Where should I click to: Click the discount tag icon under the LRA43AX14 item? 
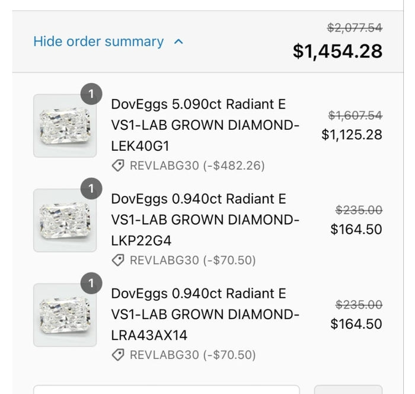(x=118, y=355)
